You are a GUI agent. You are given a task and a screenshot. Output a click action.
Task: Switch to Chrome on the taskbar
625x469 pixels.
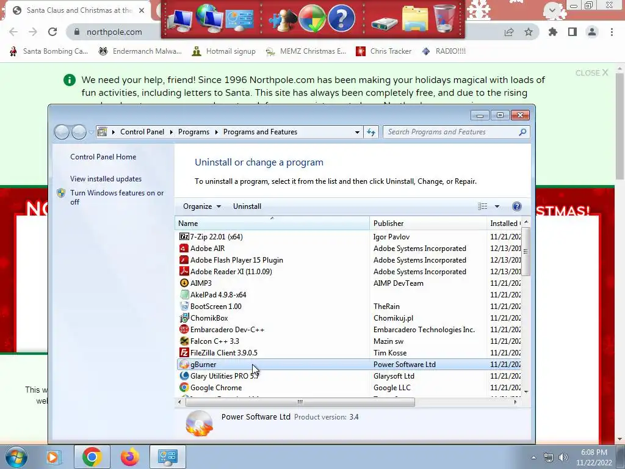(x=92, y=457)
